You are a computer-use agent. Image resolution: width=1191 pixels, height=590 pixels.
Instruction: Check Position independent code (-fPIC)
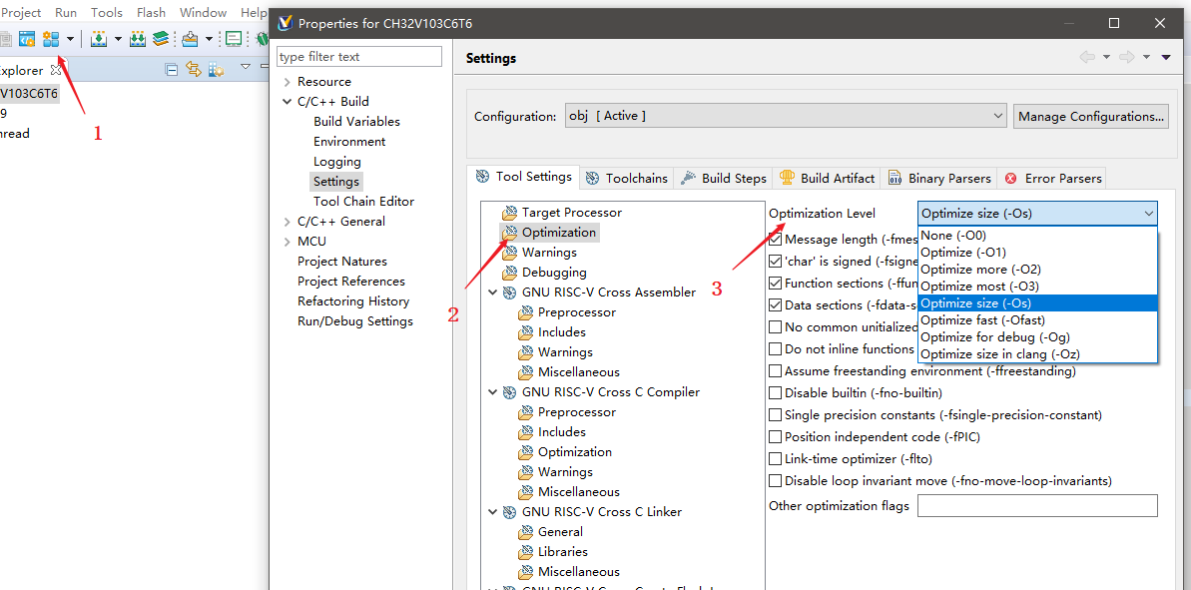pyautogui.click(x=776, y=437)
